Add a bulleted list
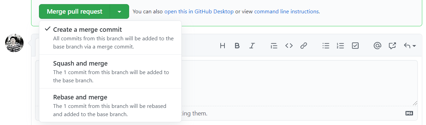 point(326,46)
